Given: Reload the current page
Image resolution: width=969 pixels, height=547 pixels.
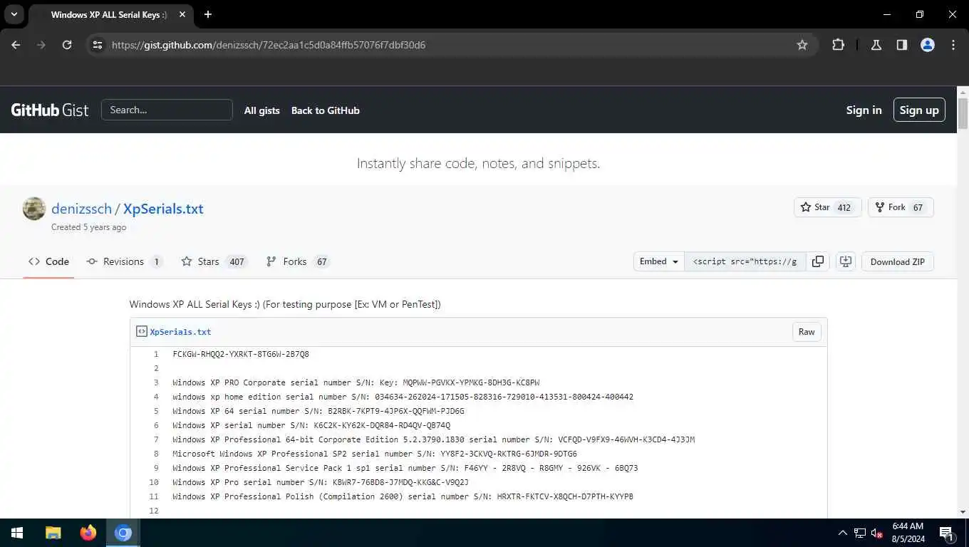Looking at the screenshot, I should 67,45.
